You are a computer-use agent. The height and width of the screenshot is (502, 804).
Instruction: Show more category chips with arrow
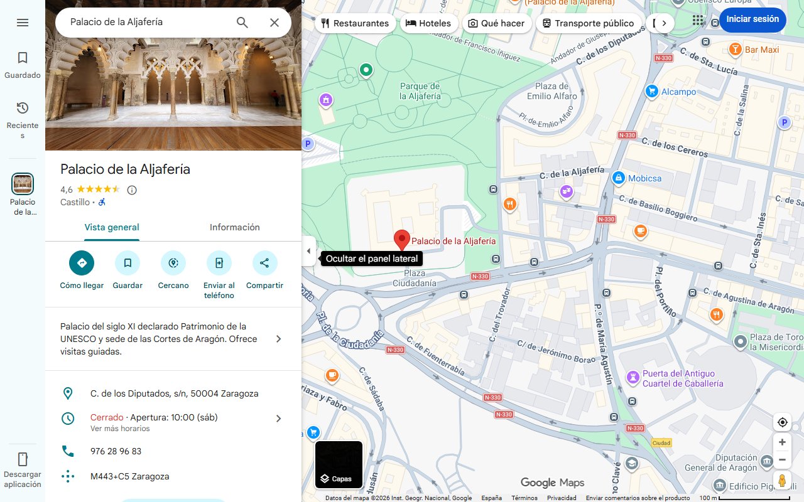tap(664, 23)
